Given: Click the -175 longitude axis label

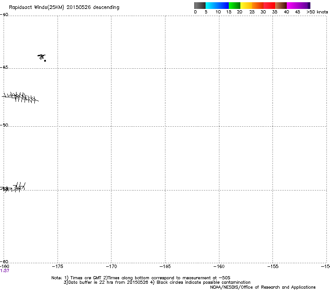Looking at the screenshot, I should click(58, 266).
